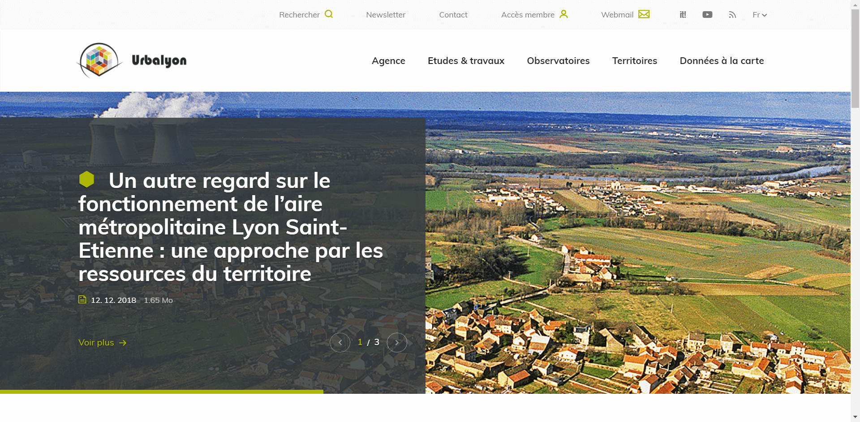Open the Données à la carte menu
860x422 pixels.
[722, 61]
